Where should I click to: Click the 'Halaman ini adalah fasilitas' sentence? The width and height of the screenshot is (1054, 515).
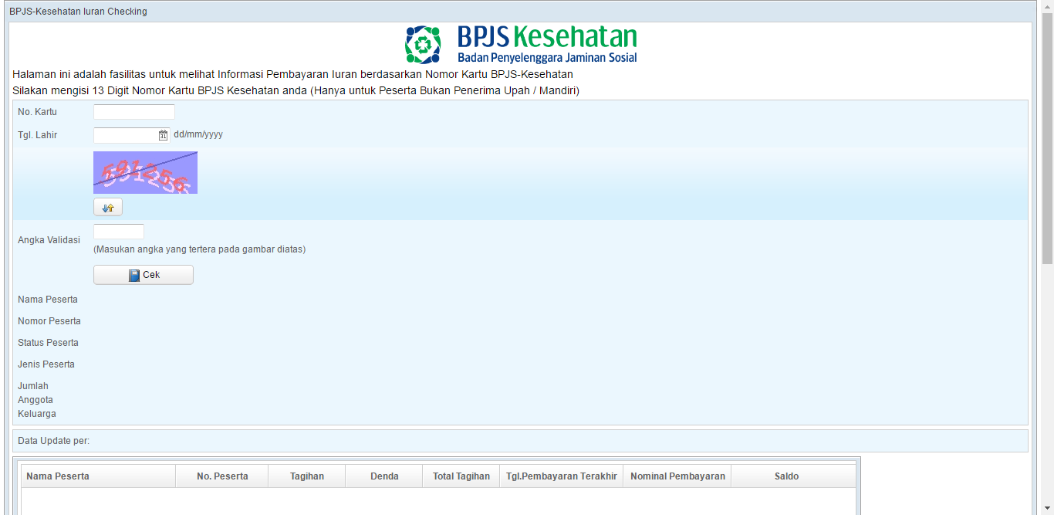(x=292, y=74)
